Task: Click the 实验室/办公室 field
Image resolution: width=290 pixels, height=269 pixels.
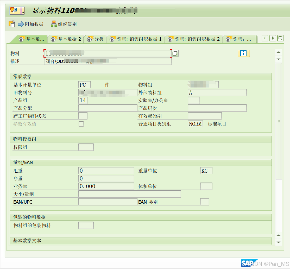Action: click(x=194, y=100)
